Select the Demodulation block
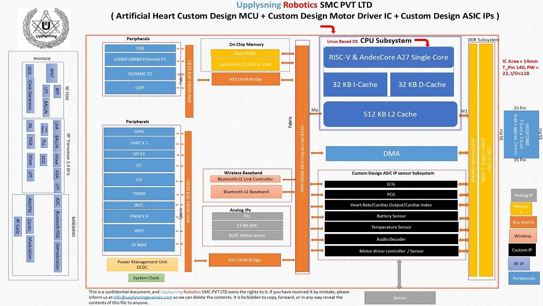The width and height of the screenshot is (543, 306). [58, 256]
